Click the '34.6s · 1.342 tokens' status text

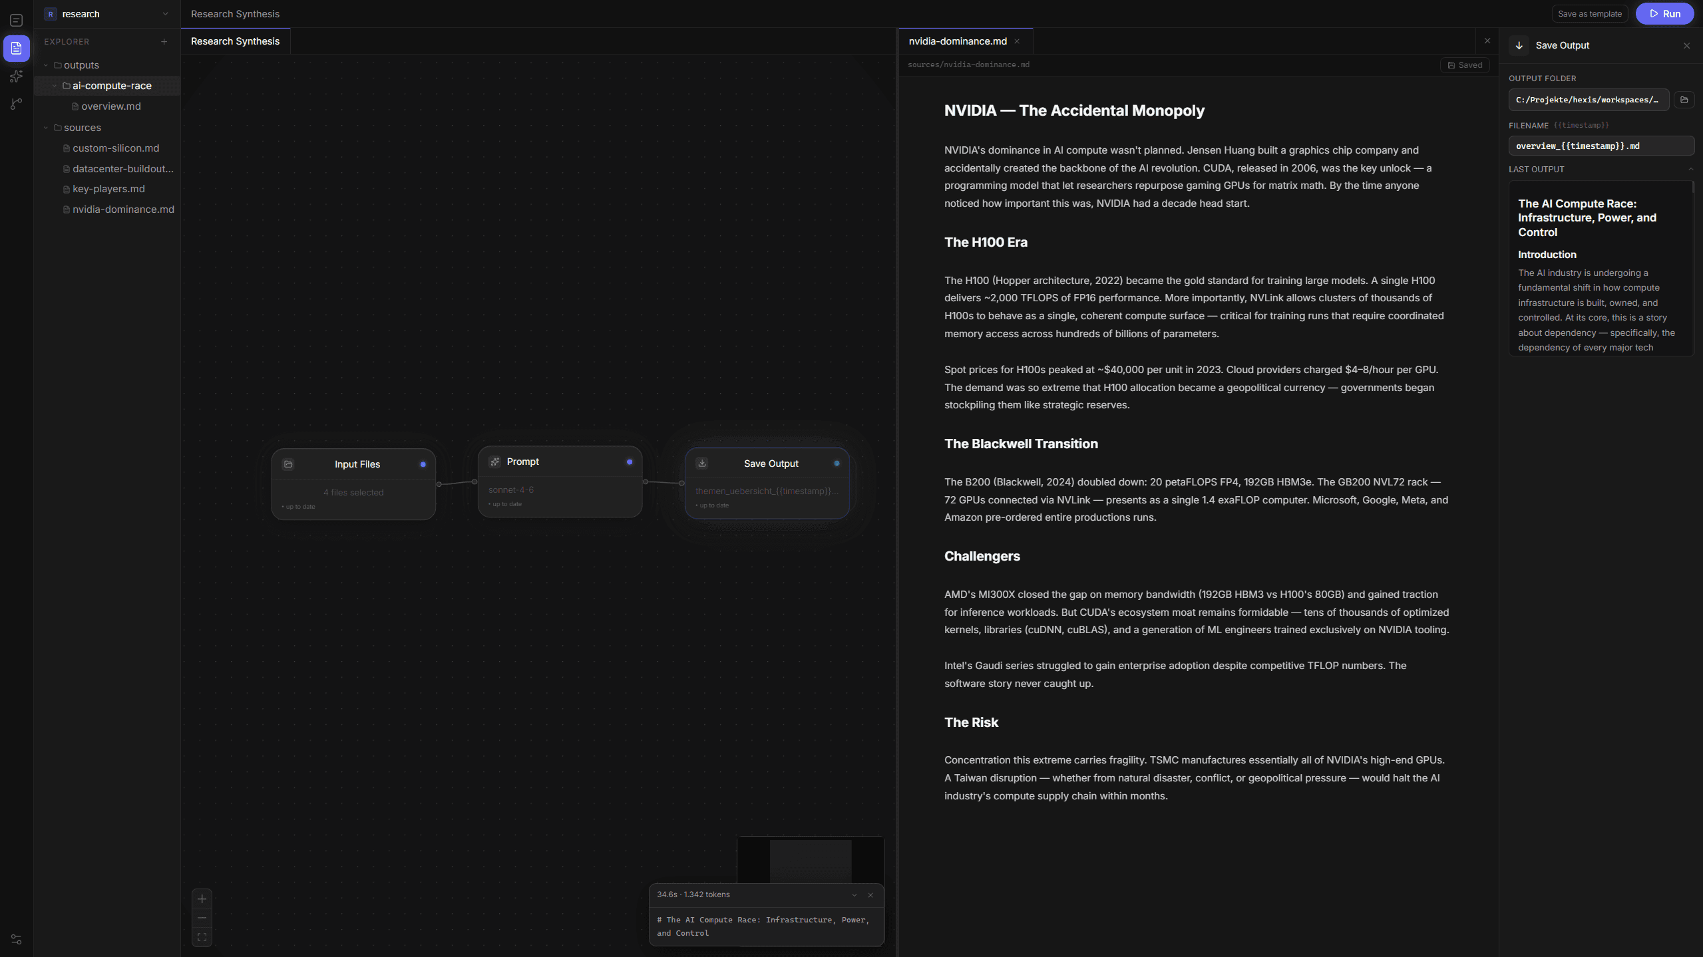[x=693, y=894]
